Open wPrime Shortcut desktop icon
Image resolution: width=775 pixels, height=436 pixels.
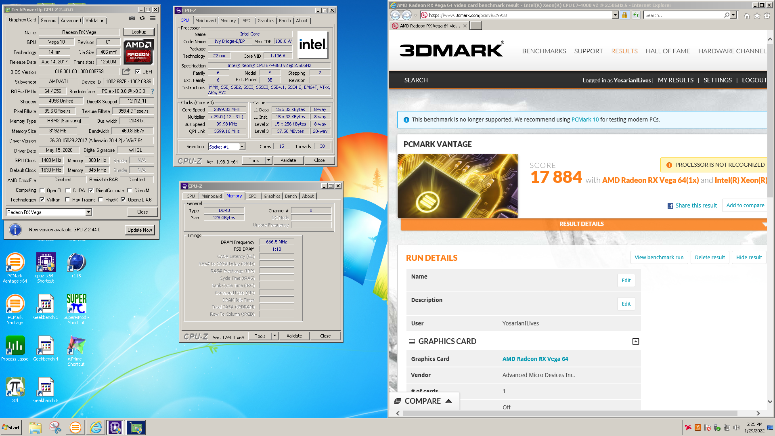[x=76, y=351]
